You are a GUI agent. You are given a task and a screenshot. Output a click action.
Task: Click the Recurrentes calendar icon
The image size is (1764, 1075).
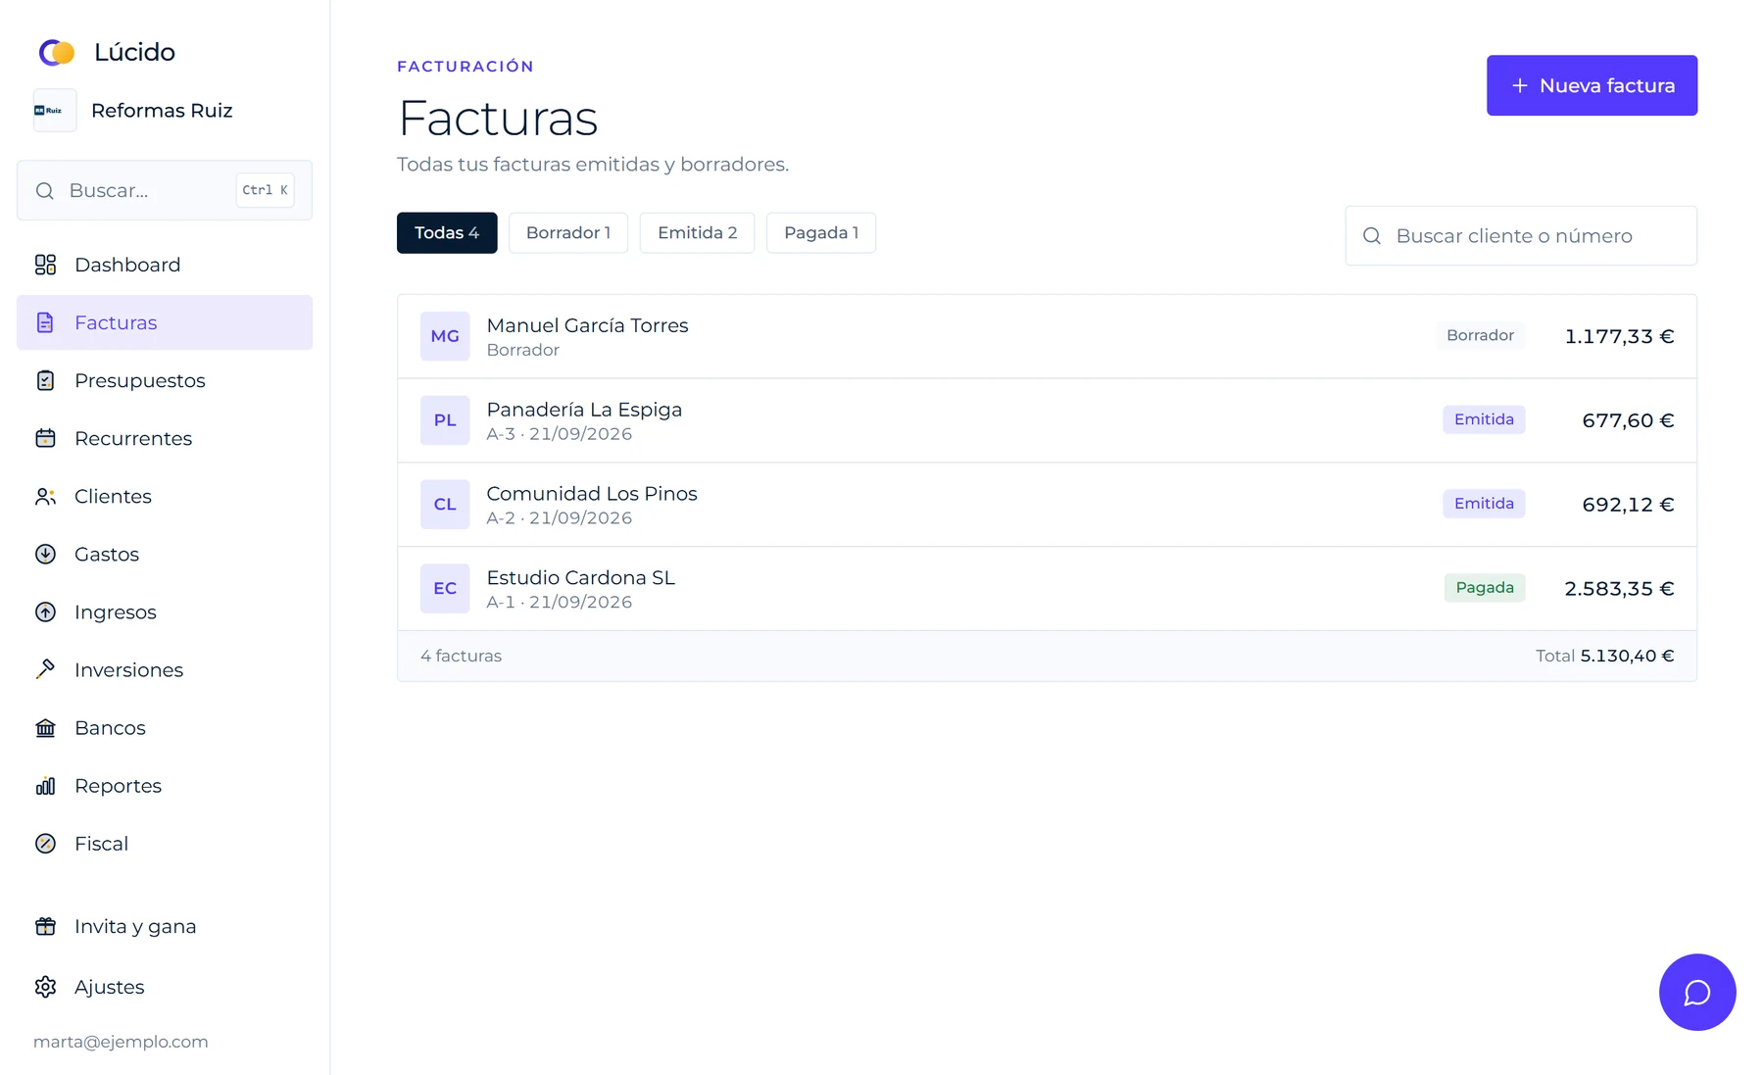pyautogui.click(x=45, y=438)
